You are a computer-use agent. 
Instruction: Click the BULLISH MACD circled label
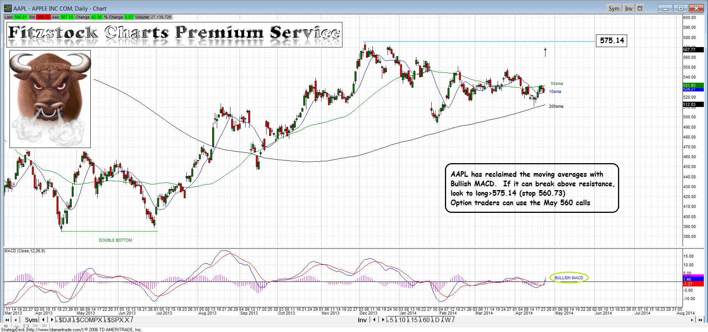569,278
